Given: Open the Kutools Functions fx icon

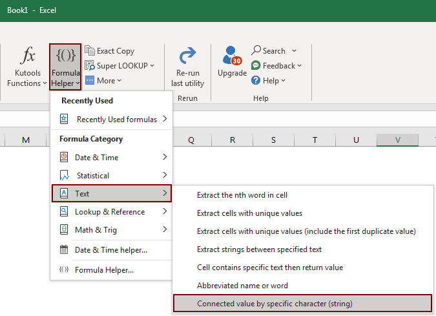Looking at the screenshot, I should (28, 55).
